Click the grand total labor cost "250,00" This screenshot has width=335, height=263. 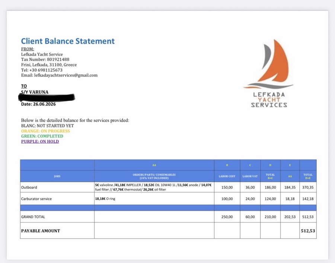(227, 217)
